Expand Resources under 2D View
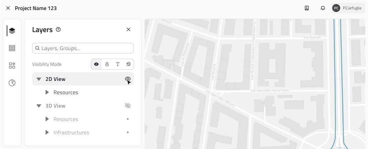This screenshot has width=368, height=149. pos(47,93)
